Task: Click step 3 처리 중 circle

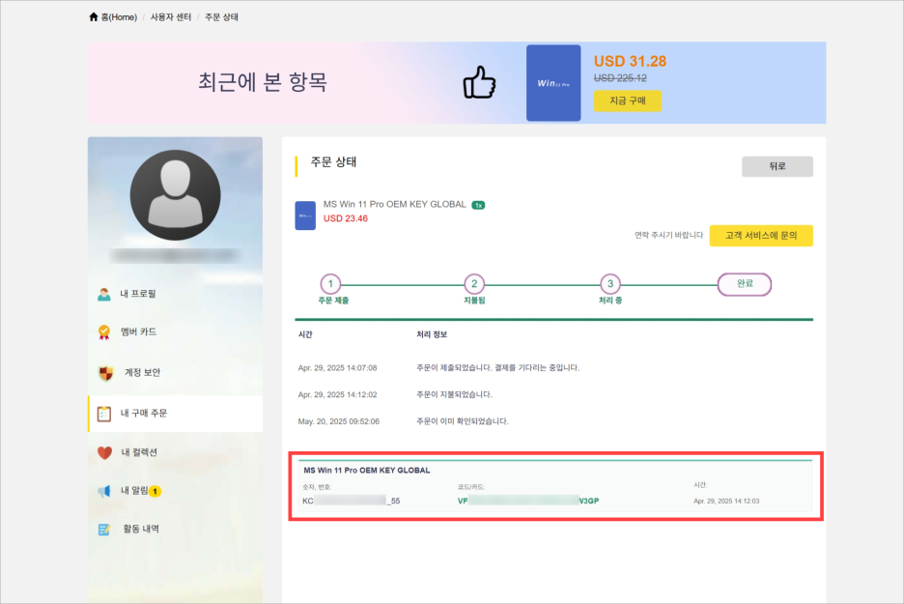Action: click(610, 284)
